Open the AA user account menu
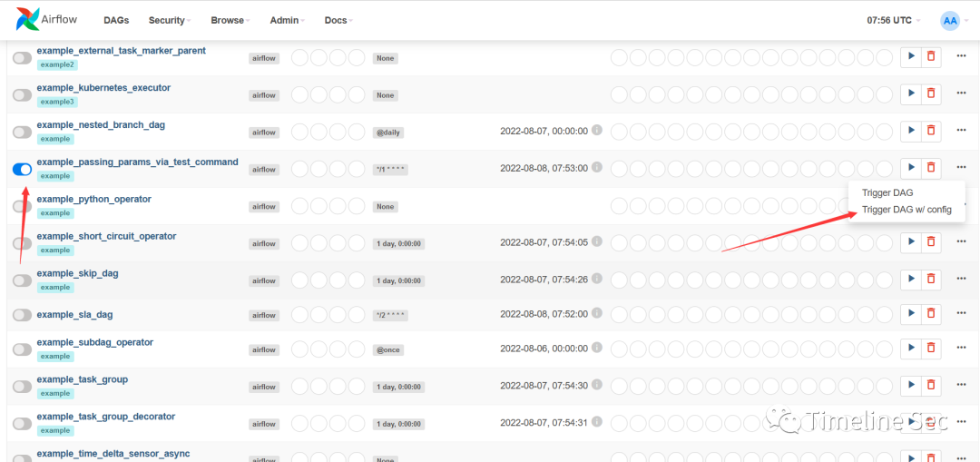Screen dimensions: 980x462 (x=953, y=20)
